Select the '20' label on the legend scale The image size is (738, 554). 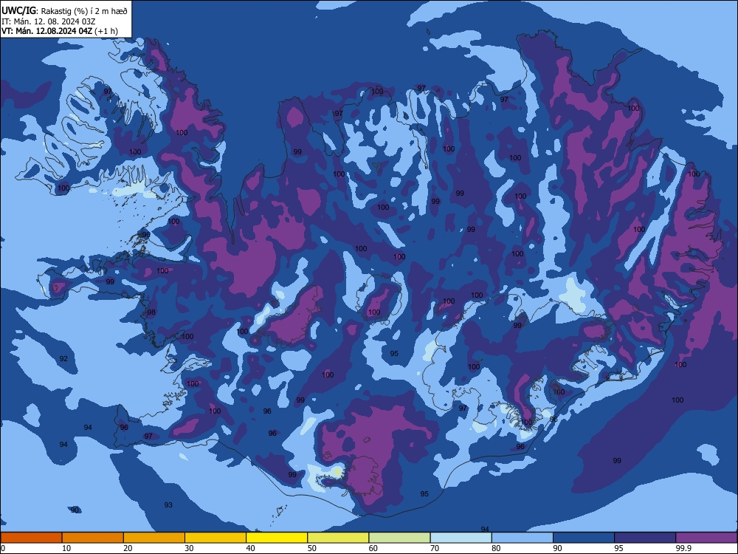click(128, 548)
